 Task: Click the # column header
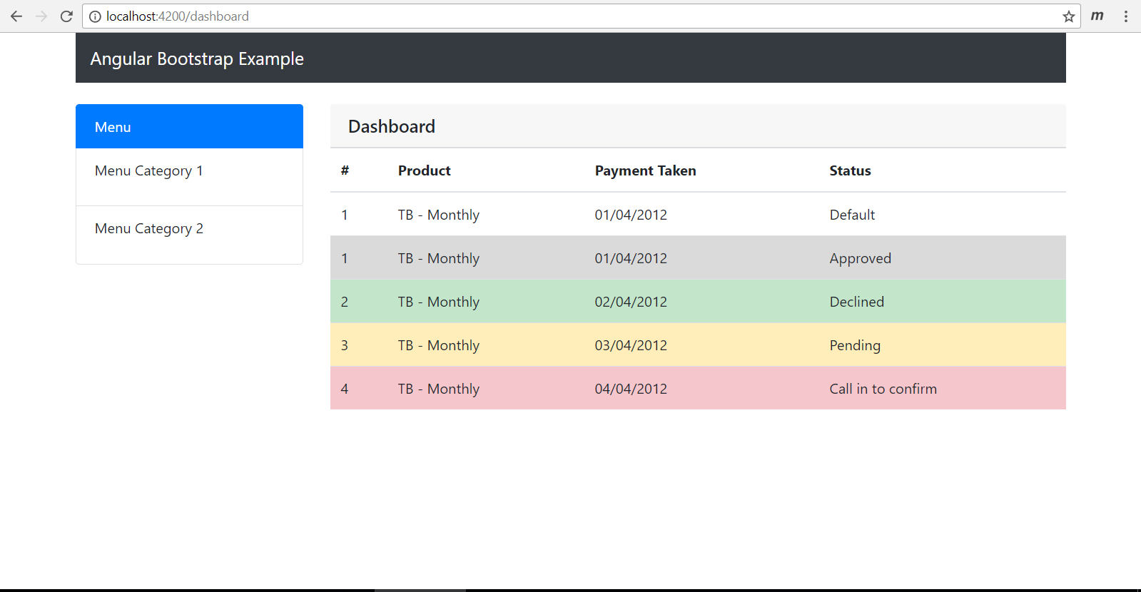click(345, 170)
